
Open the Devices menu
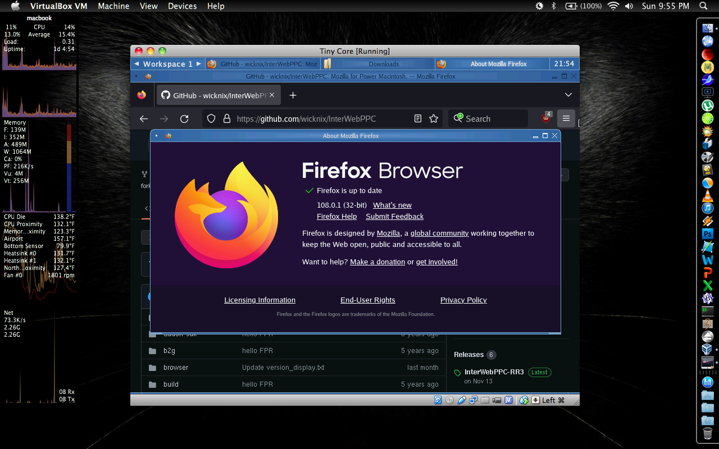pos(183,6)
